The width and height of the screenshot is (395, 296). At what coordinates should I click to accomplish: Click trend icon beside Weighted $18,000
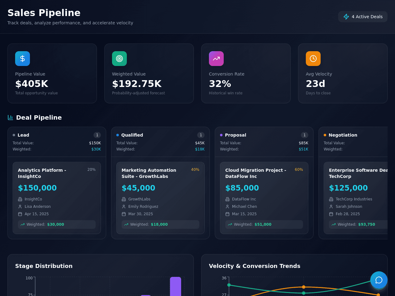pos(126,224)
